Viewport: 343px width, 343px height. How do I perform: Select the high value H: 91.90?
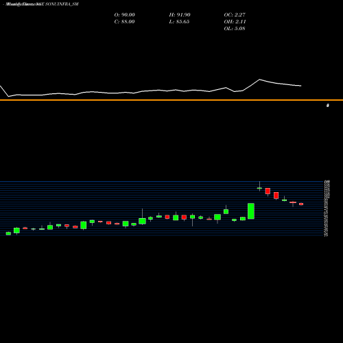click(180, 15)
